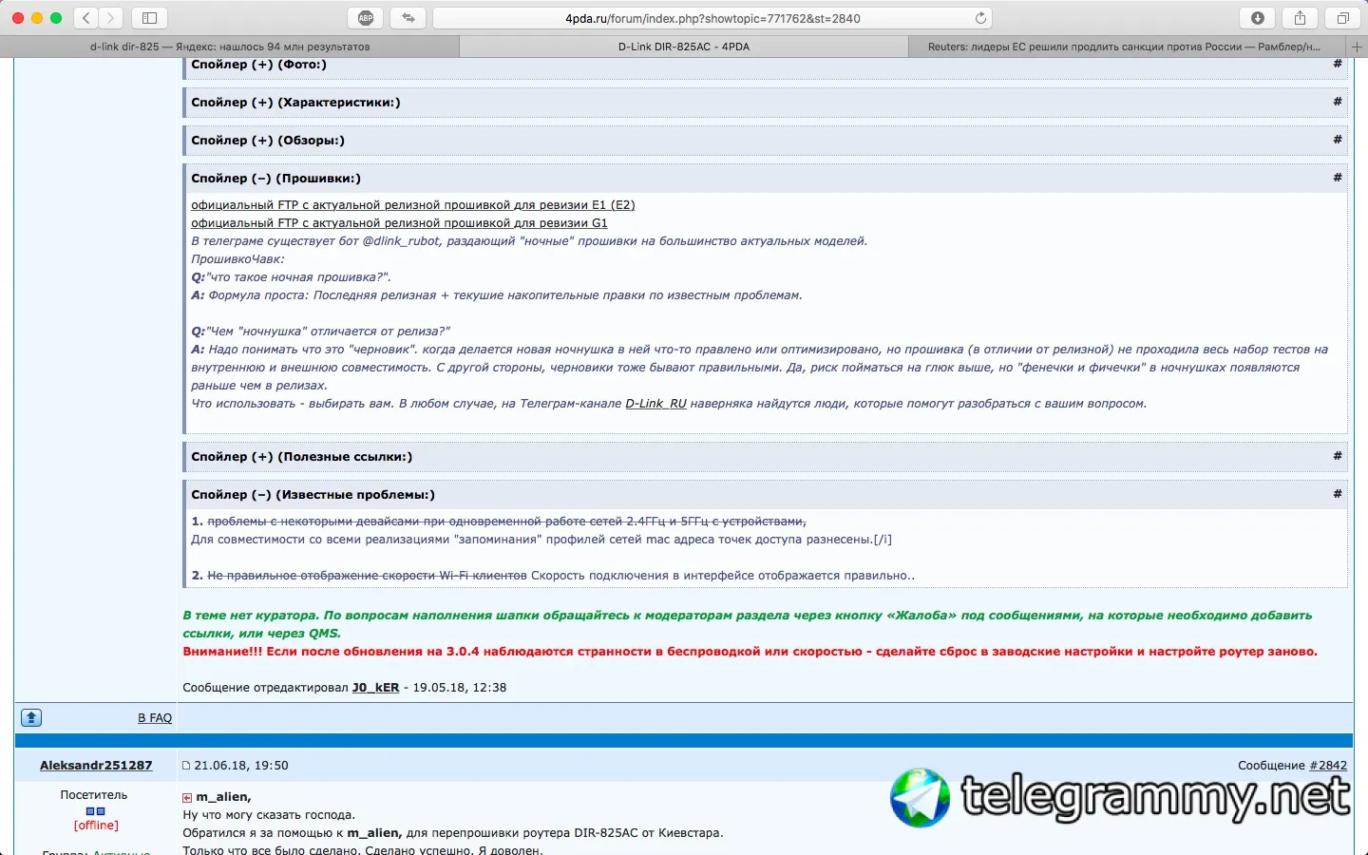
Task: Open the Safari downloads list
Action: 1258,18
